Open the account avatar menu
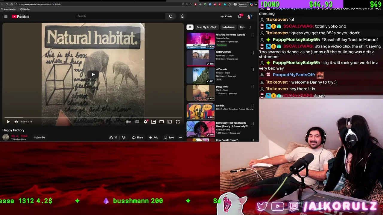 point(250,16)
